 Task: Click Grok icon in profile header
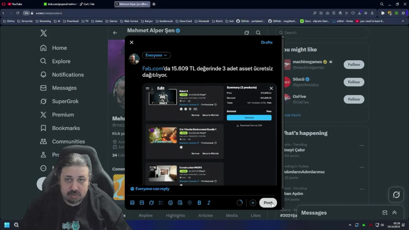[x=247, y=33]
